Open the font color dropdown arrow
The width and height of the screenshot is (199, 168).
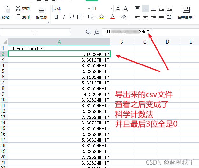point(117,17)
